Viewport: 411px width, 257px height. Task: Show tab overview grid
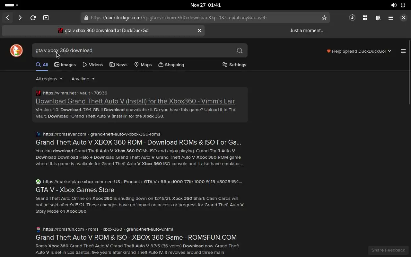(365, 18)
